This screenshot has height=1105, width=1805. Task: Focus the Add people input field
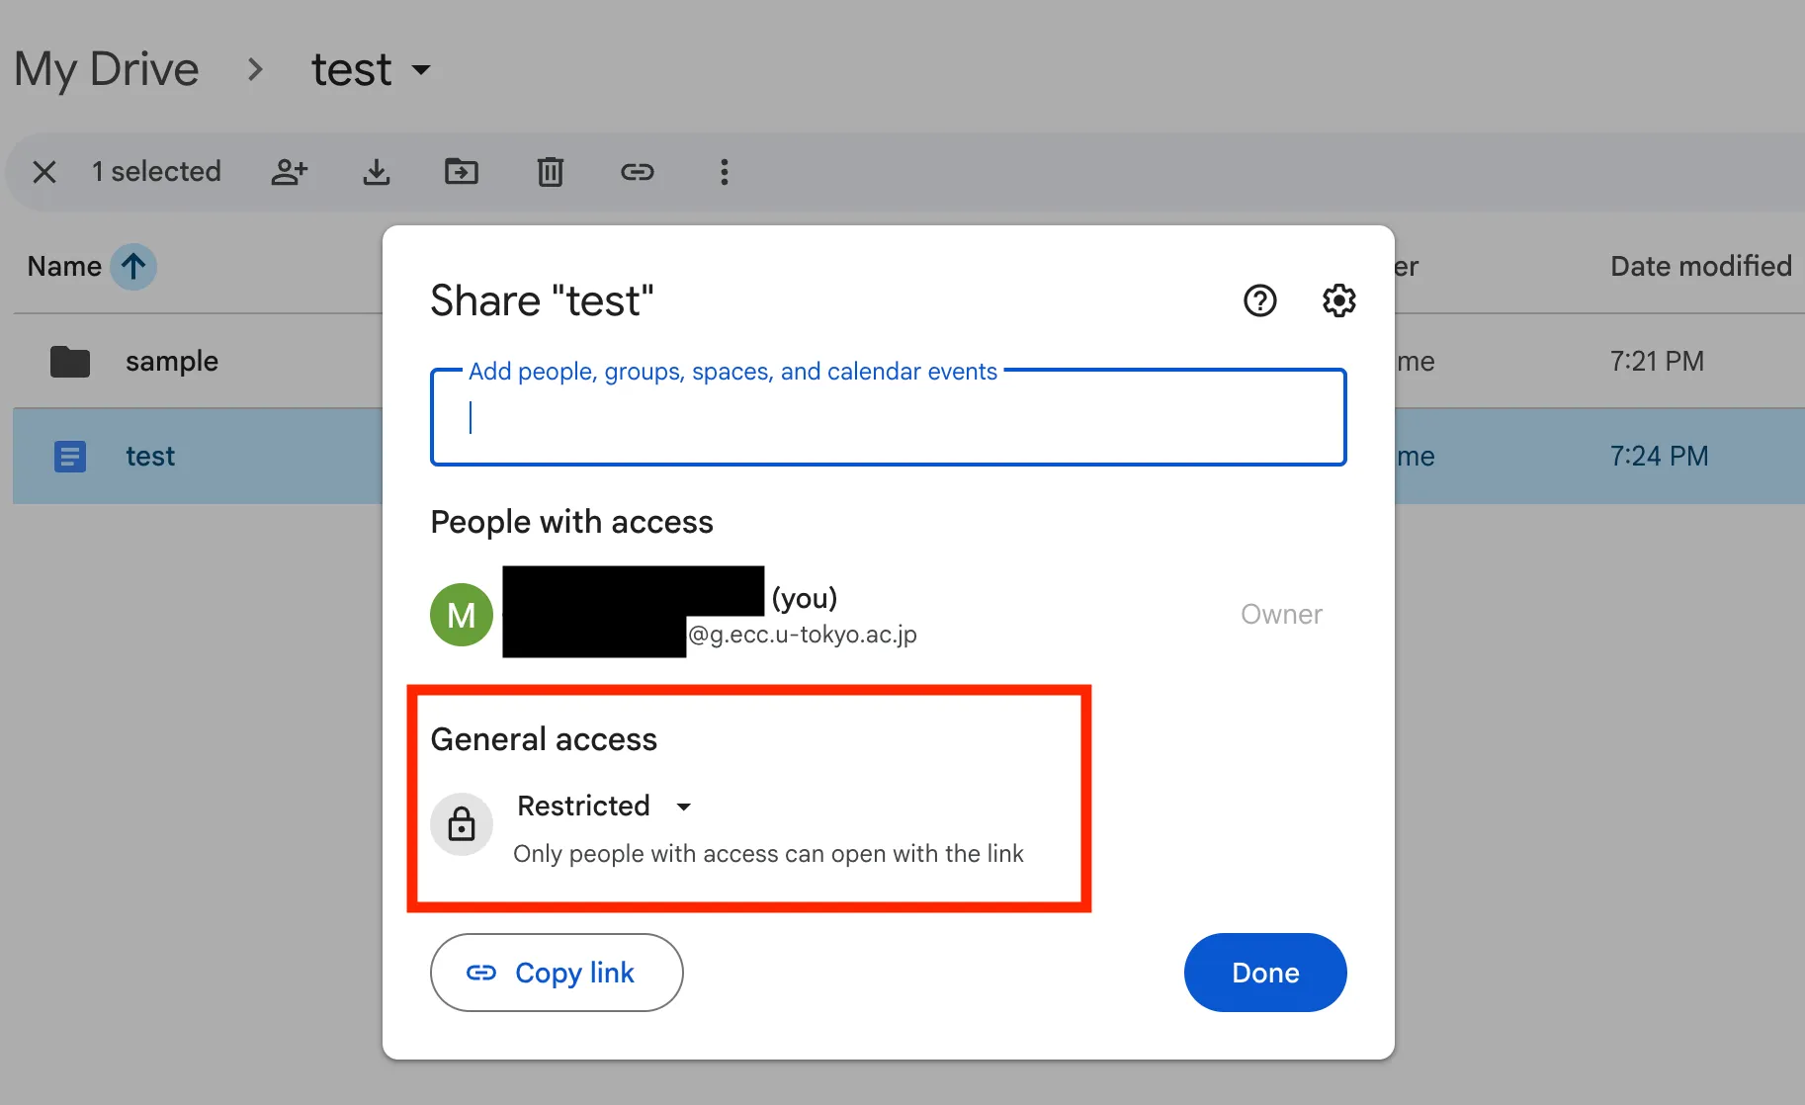889,417
